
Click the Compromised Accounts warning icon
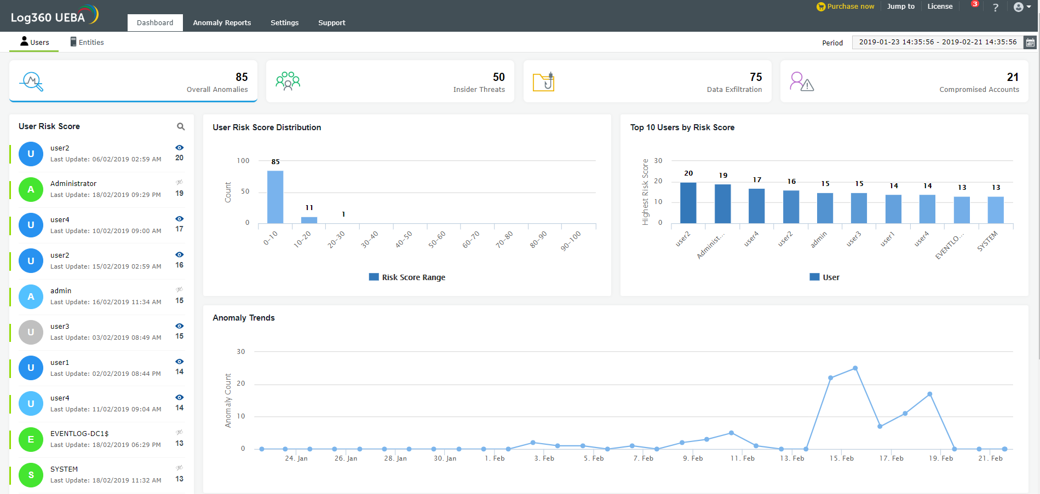(x=801, y=82)
